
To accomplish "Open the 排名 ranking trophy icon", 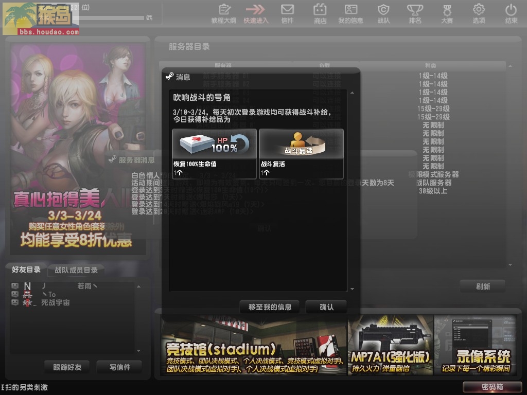I will (415, 13).
